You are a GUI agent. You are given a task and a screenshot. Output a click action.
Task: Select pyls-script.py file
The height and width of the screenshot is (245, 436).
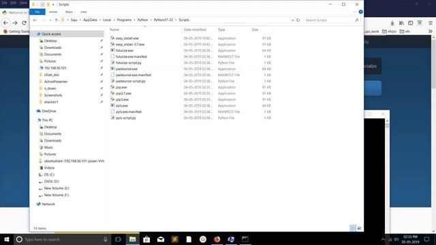pos(125,118)
